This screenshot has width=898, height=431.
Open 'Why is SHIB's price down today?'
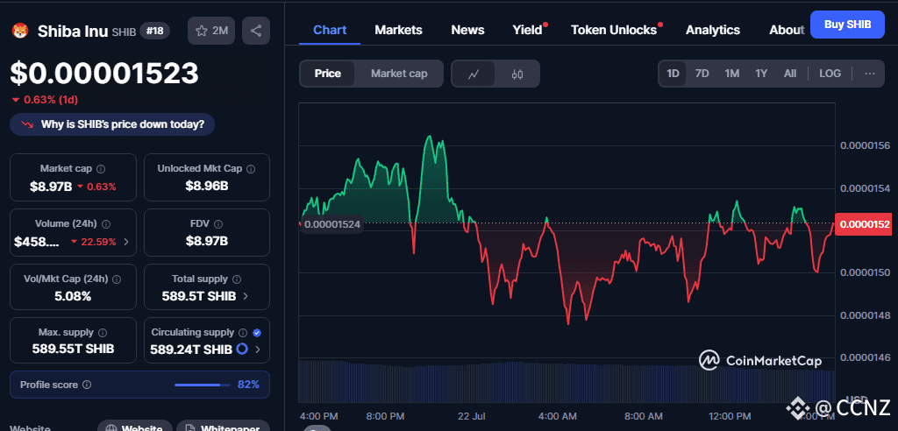112,124
